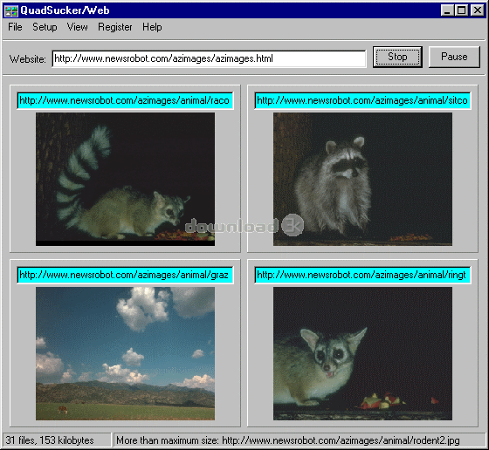Open the Register menu
The height and width of the screenshot is (450, 489).
point(115,27)
